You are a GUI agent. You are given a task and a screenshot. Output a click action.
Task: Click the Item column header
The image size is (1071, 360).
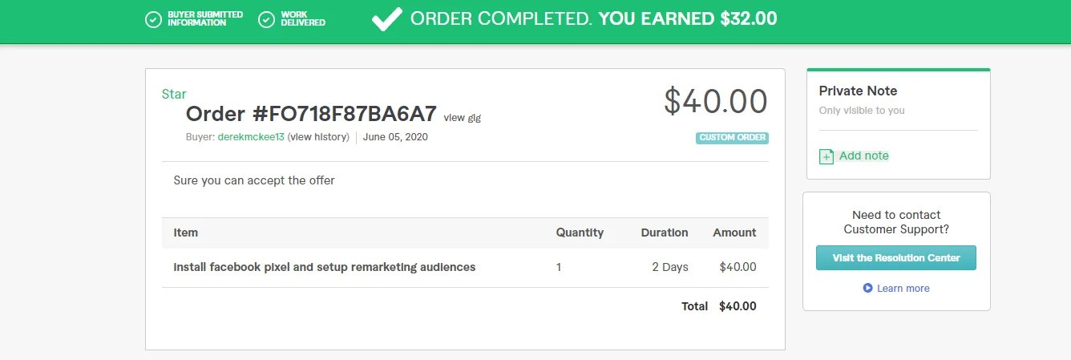(185, 233)
